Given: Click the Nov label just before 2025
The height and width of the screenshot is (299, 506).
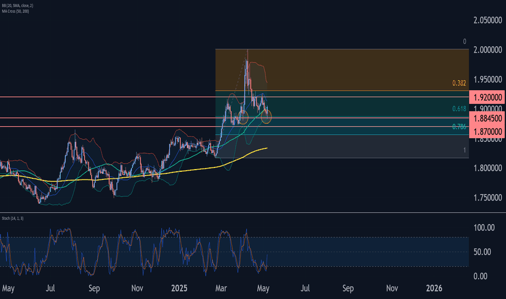Looking at the screenshot, I should coord(137,288).
